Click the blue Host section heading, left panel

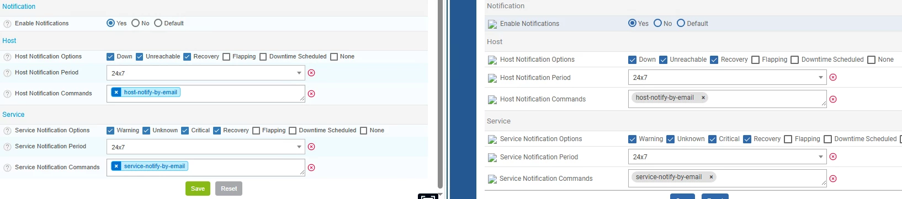(x=9, y=41)
